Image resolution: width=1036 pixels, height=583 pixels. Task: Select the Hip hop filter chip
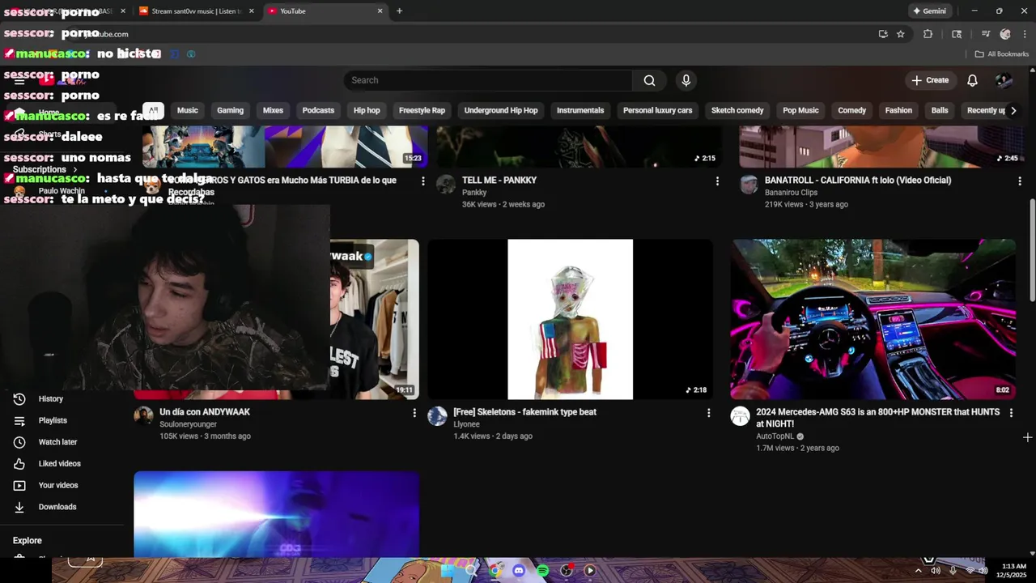point(367,110)
